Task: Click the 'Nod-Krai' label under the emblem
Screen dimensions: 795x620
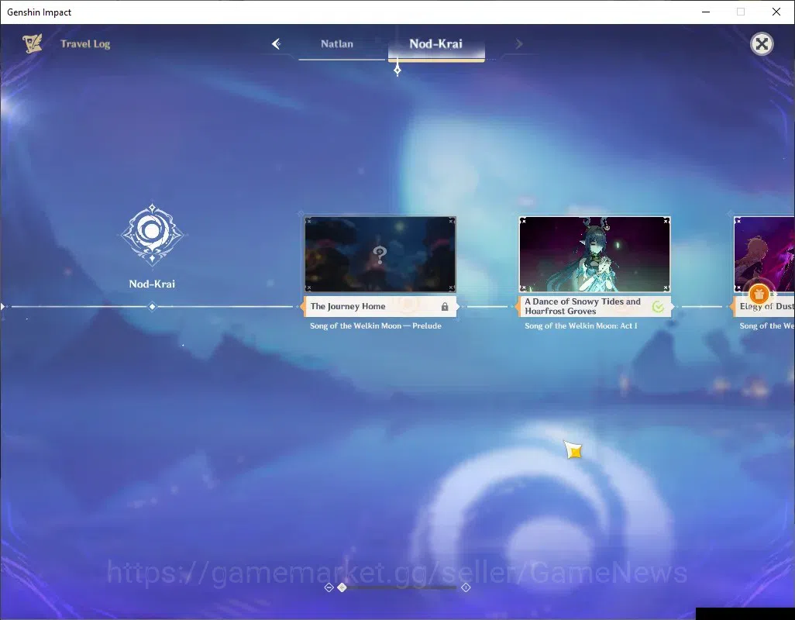Action: 152,284
